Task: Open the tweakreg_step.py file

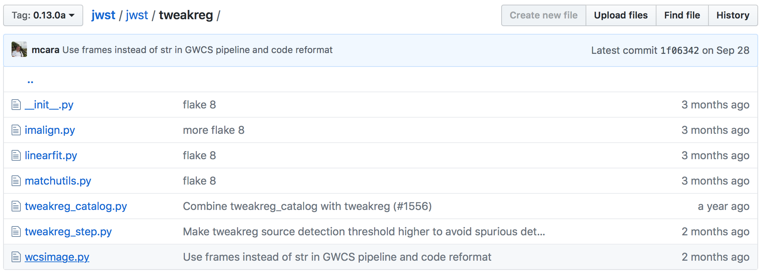Action: (68, 231)
